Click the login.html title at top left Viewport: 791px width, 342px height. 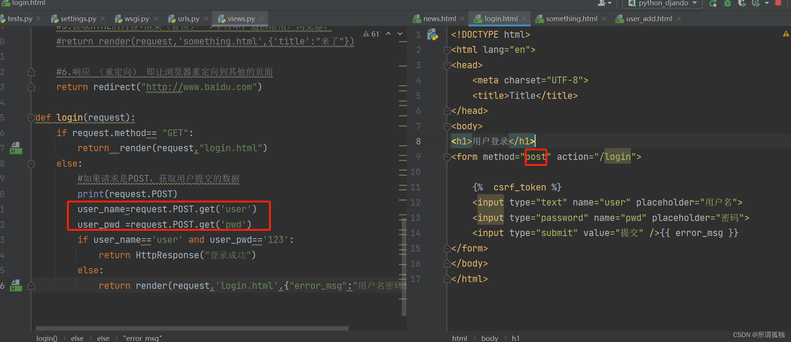[28, 3]
